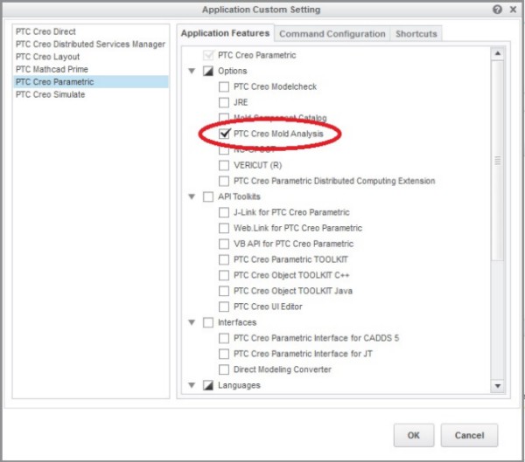Click scrollbar down arrow in features list

pos(498,386)
